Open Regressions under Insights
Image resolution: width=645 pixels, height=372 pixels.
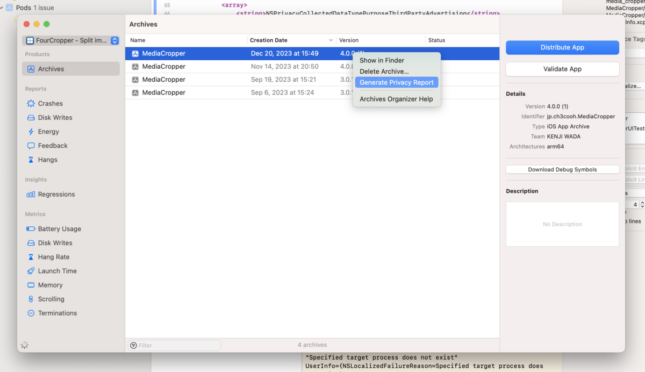tap(56, 195)
